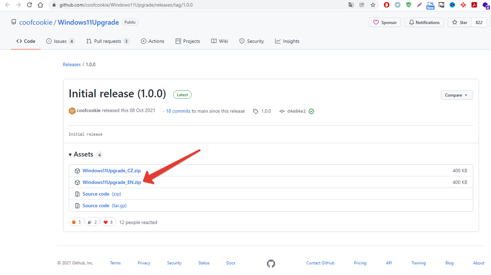Image resolution: width=491 pixels, height=275 pixels.
Task: Open the Adobe Acrobat PDF extension
Action: click(x=474, y=5)
